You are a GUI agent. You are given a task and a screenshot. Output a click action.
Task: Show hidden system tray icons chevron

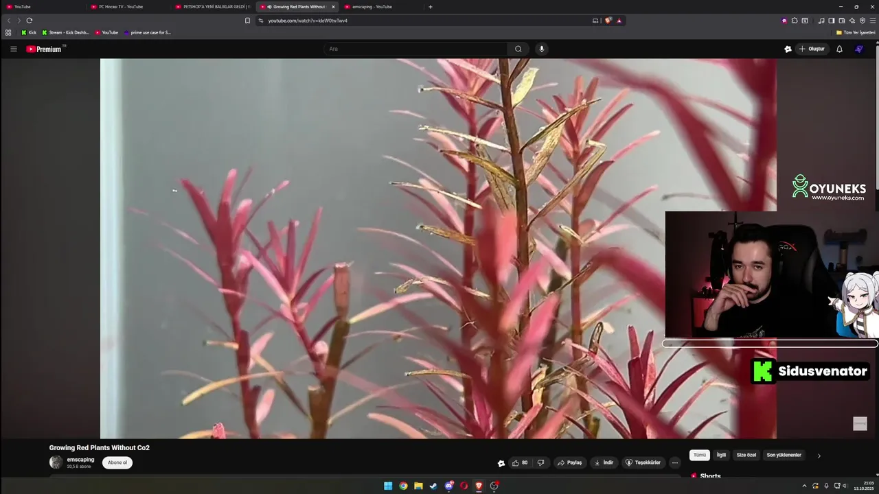pyautogui.click(x=804, y=486)
